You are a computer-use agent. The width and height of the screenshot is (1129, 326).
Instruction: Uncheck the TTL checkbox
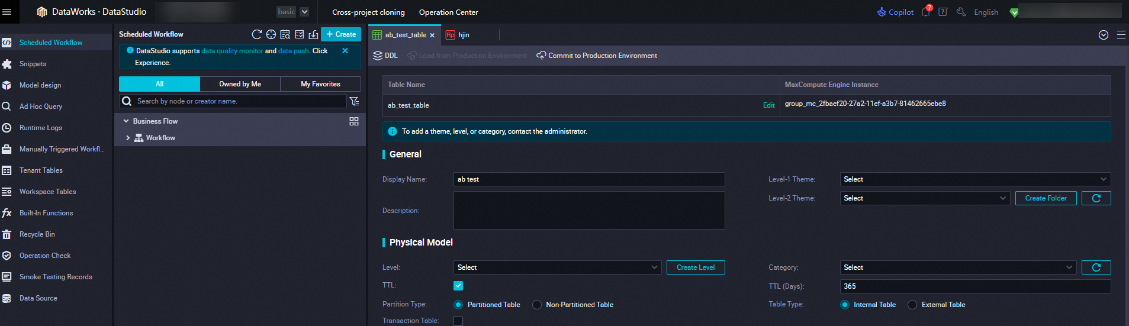point(458,286)
